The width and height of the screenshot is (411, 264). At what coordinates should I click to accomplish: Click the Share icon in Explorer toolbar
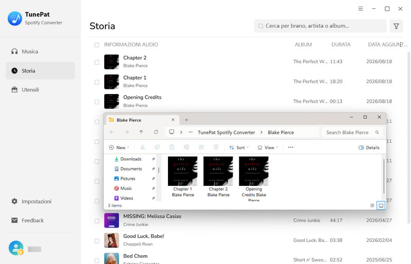(x=201, y=147)
